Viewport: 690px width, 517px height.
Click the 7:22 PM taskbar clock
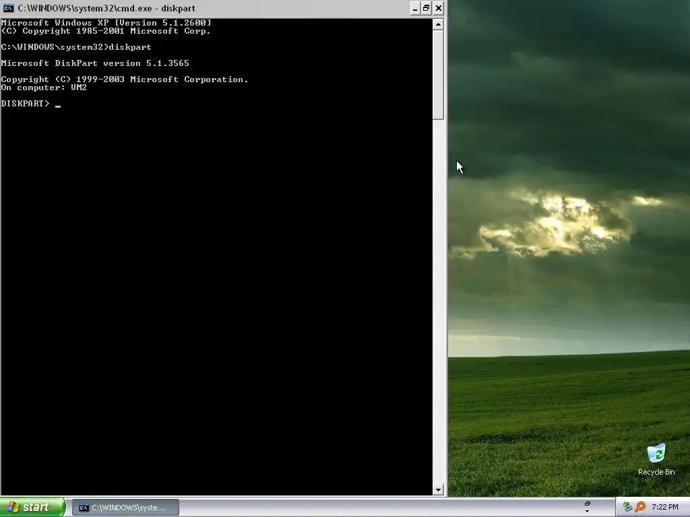point(665,507)
